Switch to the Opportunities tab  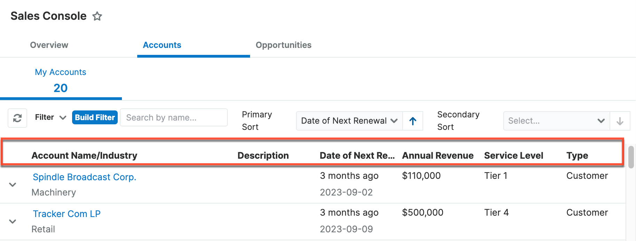[284, 45]
